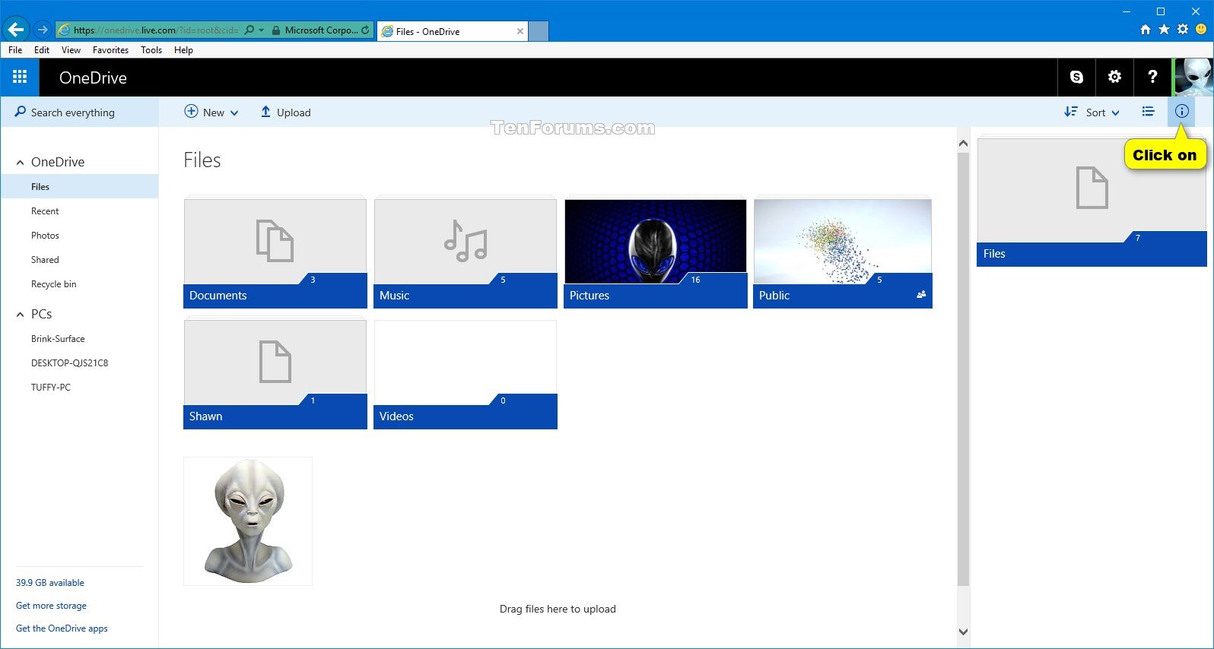Viewport: 1214px width, 649px height.
Task: Toggle the details pane info icon
Action: [1181, 112]
